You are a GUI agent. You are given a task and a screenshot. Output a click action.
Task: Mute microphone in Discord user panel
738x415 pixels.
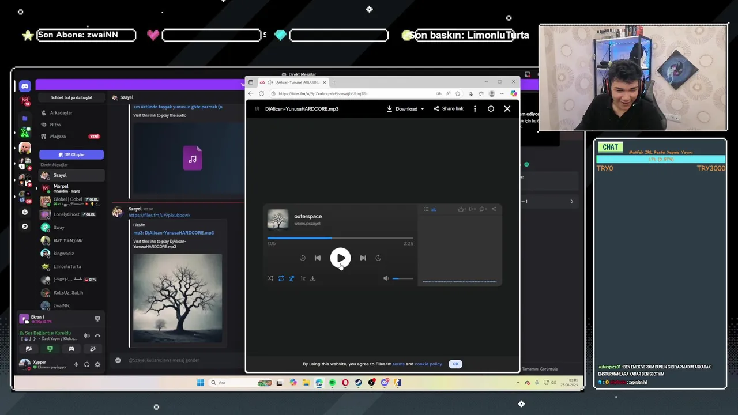click(76, 364)
